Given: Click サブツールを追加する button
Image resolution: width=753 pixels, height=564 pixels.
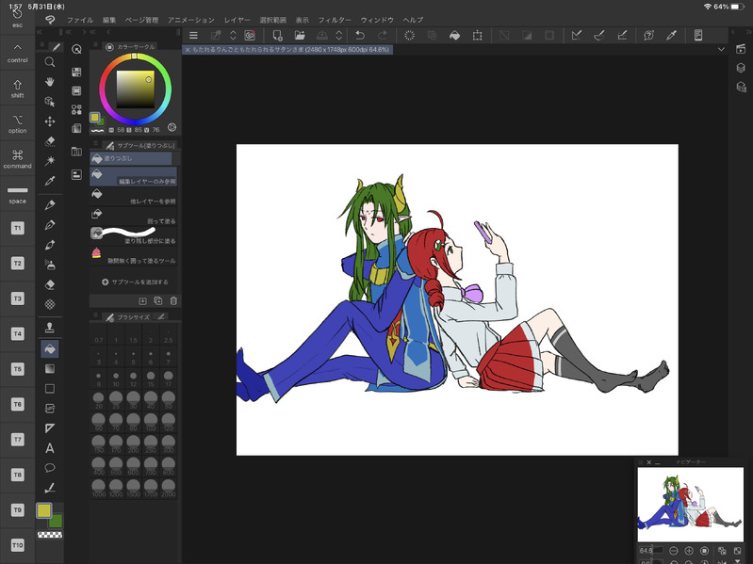Looking at the screenshot, I should 135,282.
